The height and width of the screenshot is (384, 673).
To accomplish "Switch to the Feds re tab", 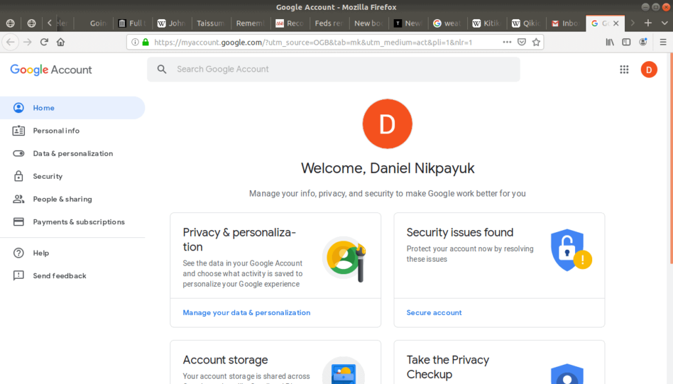I will [329, 23].
